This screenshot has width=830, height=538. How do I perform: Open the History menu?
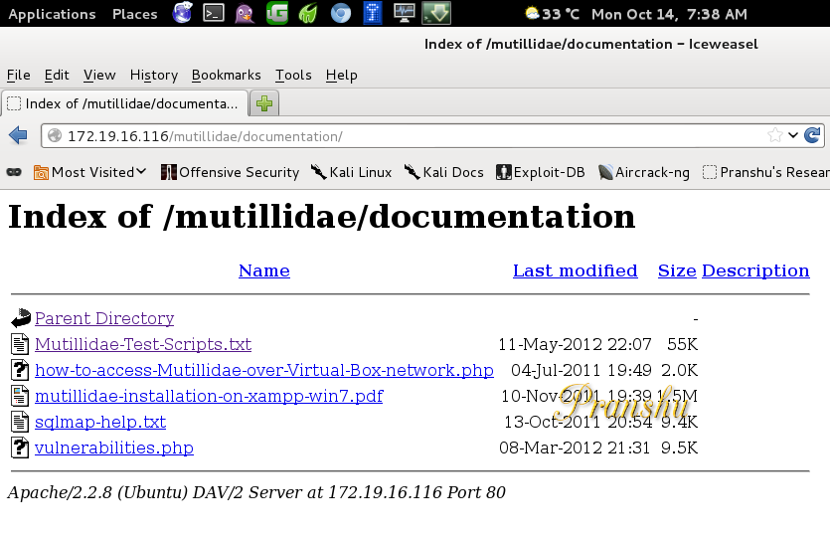tap(154, 76)
